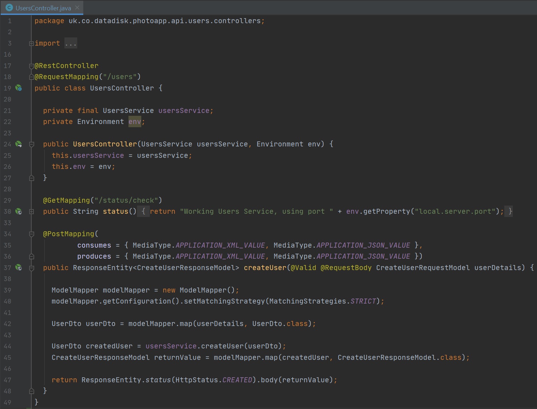Expand the folded status() method body
This screenshot has width=537, height=409.
[31, 212]
